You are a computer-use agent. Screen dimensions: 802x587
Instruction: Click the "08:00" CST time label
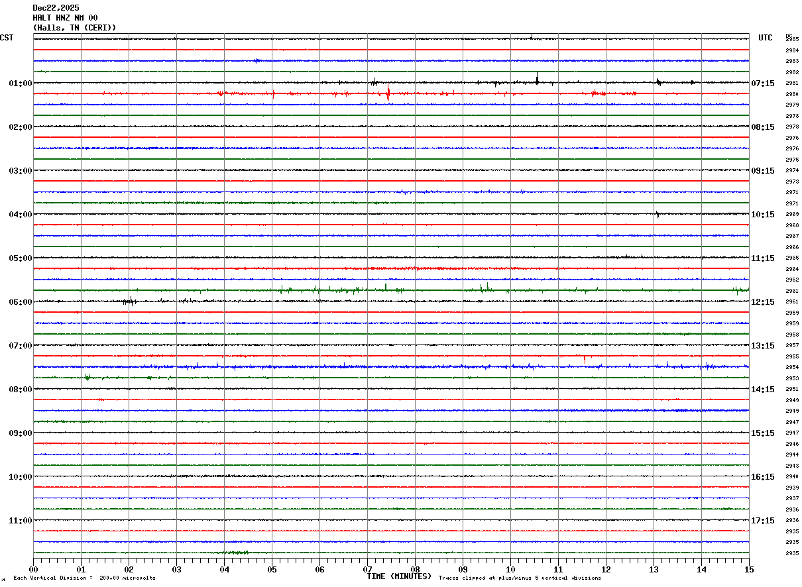[x=21, y=390]
